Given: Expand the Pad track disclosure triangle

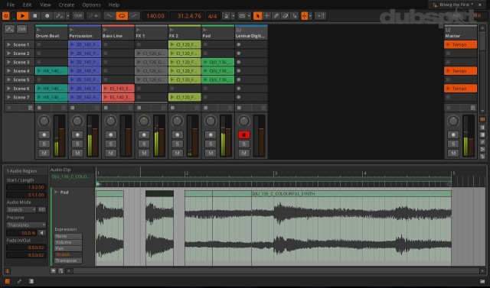Looking at the screenshot, I should click(57, 192).
